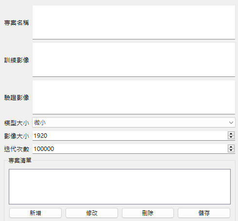The height and width of the screenshot is (221, 238).
Task: Hit the 刪除 button
Action: tap(148, 213)
